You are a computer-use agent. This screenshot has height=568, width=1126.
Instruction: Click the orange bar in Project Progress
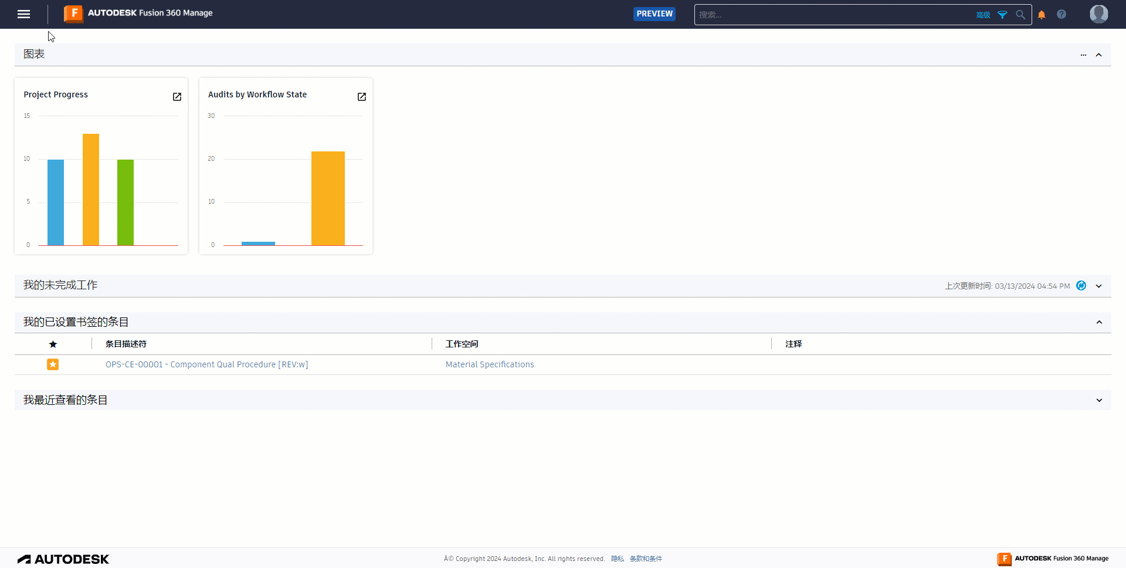(x=91, y=190)
